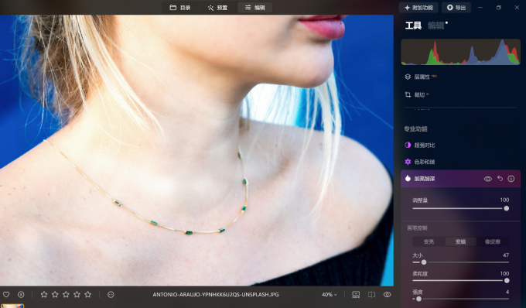526x308 pixels.
Task: Select the 变暗 (Darken) brush mode
Action: point(460,241)
